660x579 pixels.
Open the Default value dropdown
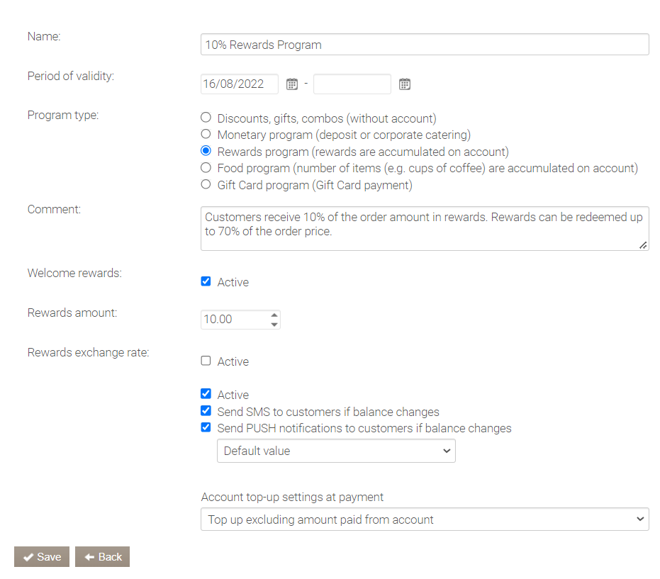coord(336,451)
